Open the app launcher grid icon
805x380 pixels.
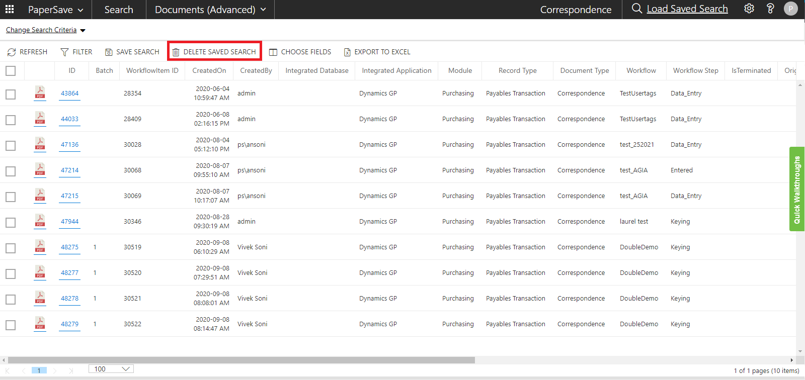coord(10,9)
